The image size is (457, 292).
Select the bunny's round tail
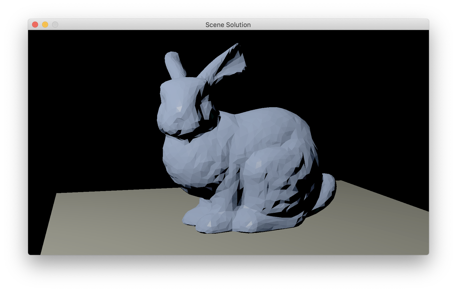(327, 185)
